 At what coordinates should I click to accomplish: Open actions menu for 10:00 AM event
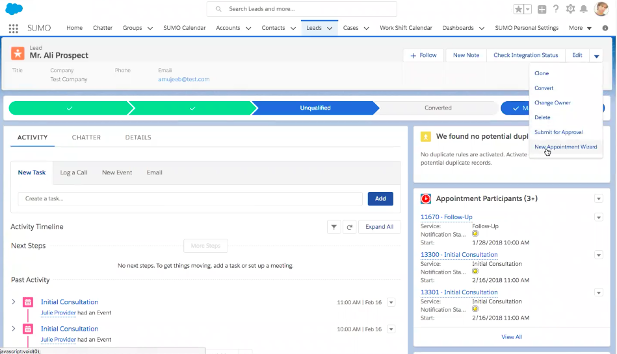pos(391,329)
